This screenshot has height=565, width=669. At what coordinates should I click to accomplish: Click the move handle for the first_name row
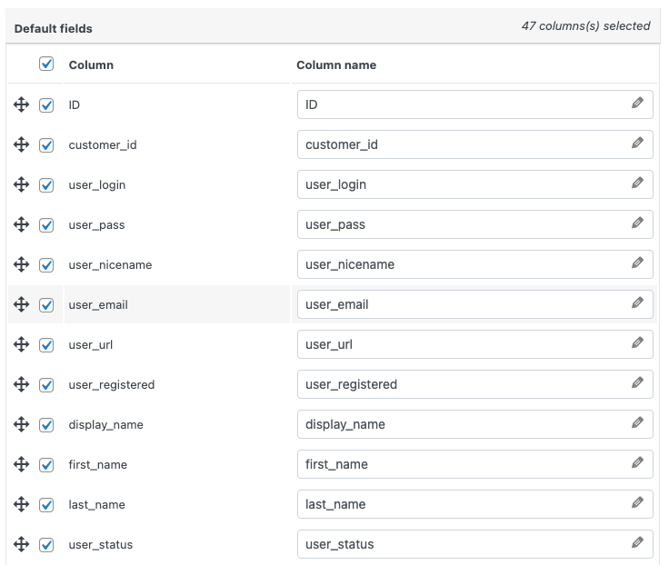[21, 464]
